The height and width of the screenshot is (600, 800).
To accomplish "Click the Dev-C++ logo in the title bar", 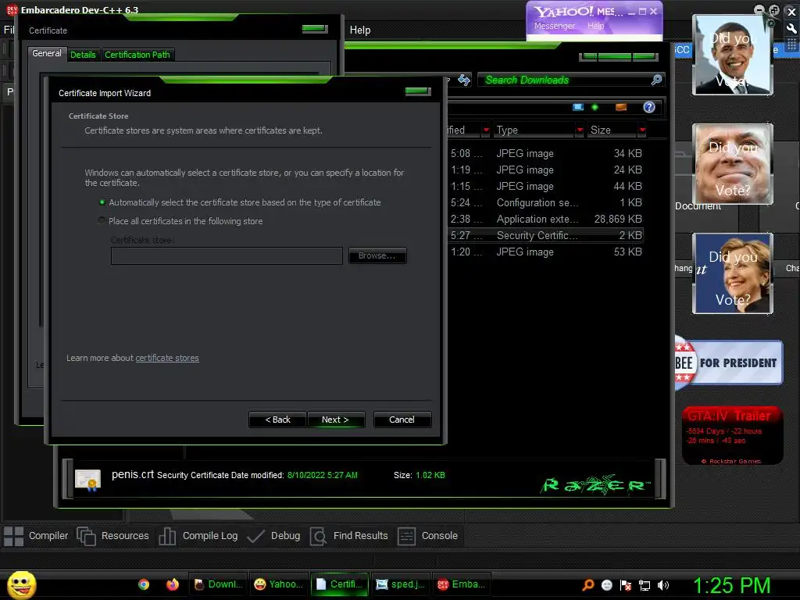I will pyautogui.click(x=12, y=9).
